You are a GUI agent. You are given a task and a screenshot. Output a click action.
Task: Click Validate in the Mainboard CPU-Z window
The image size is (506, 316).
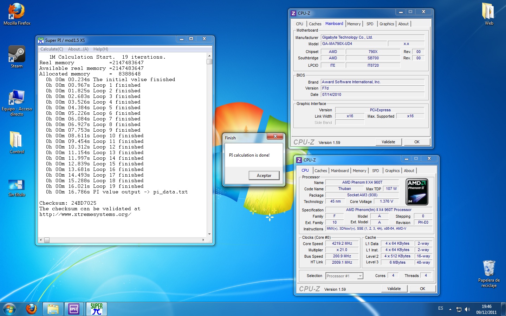pyautogui.click(x=388, y=142)
